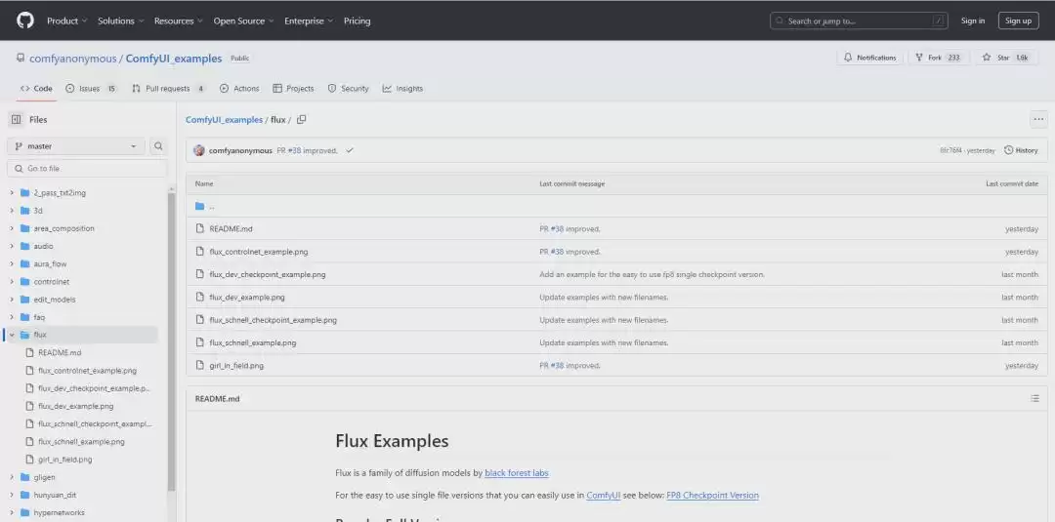Image resolution: width=1055 pixels, height=522 pixels.
Task: Open the three-dot more options menu
Action: tap(1038, 120)
